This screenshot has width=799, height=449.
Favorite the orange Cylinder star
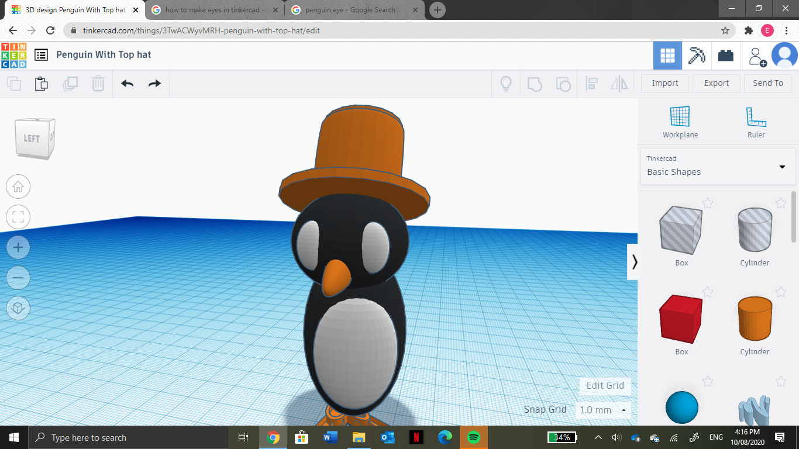click(x=780, y=292)
